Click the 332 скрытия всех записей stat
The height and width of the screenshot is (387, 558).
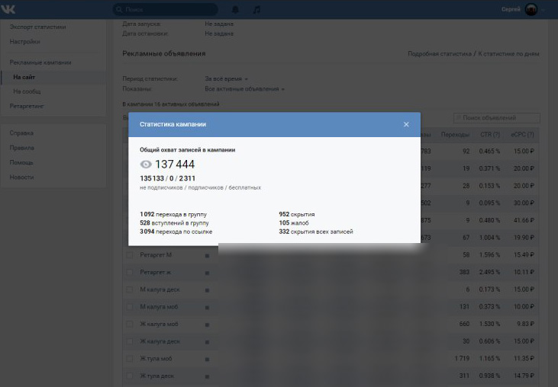pyautogui.click(x=316, y=232)
